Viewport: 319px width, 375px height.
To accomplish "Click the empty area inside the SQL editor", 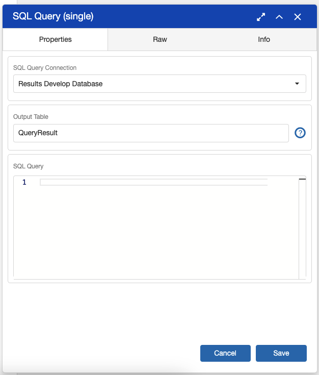I will pyautogui.click(x=153, y=230).
